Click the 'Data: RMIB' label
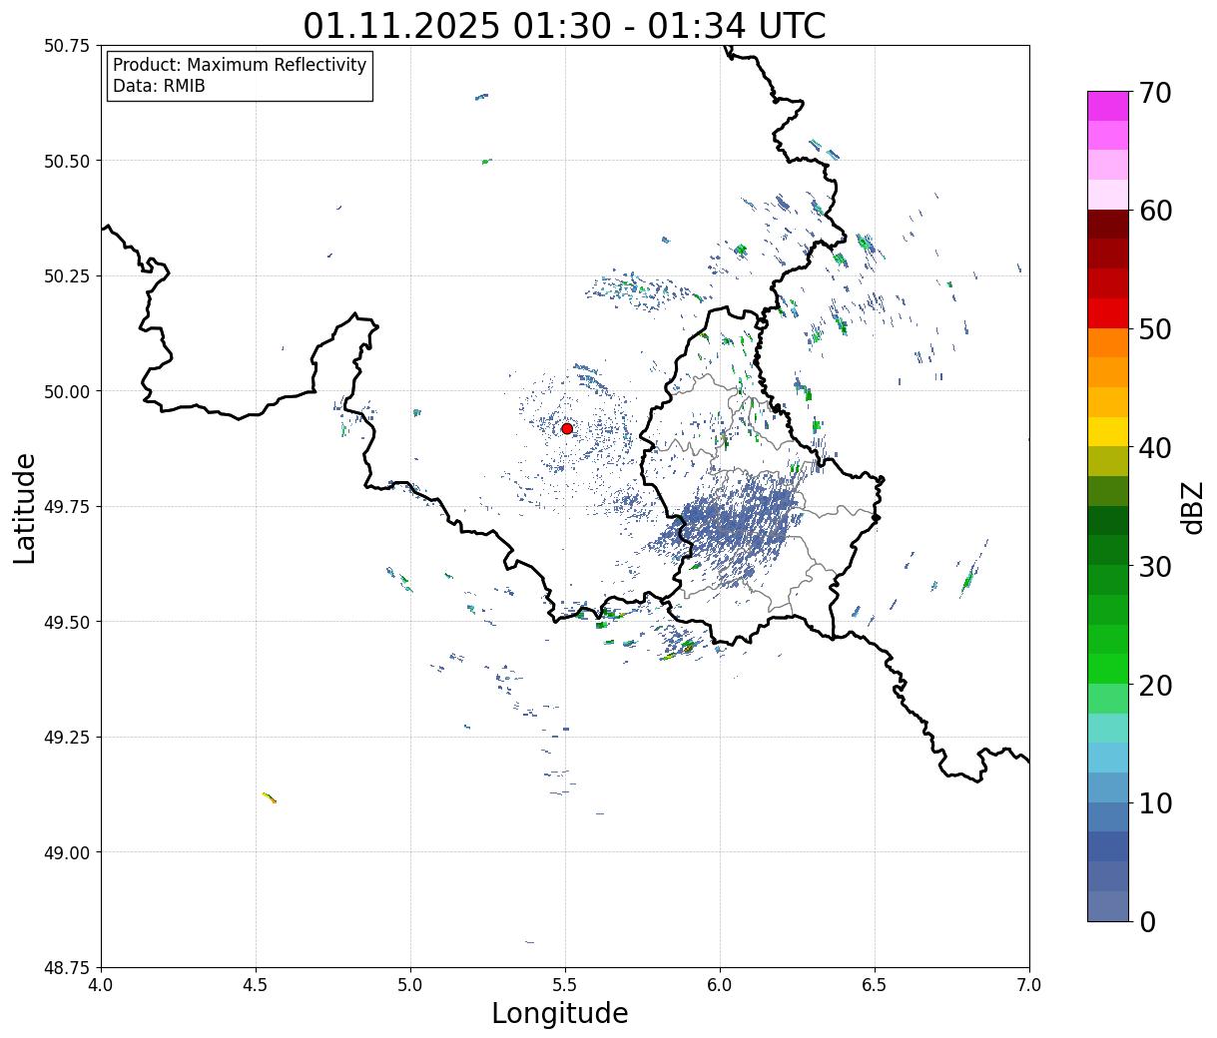The width and height of the screenshot is (1217, 1038). point(159,86)
